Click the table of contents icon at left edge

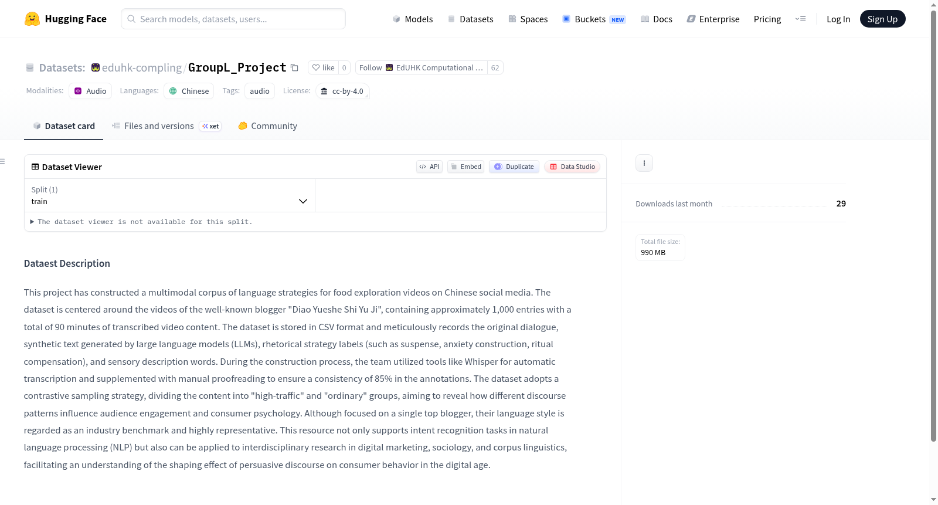tap(3, 161)
